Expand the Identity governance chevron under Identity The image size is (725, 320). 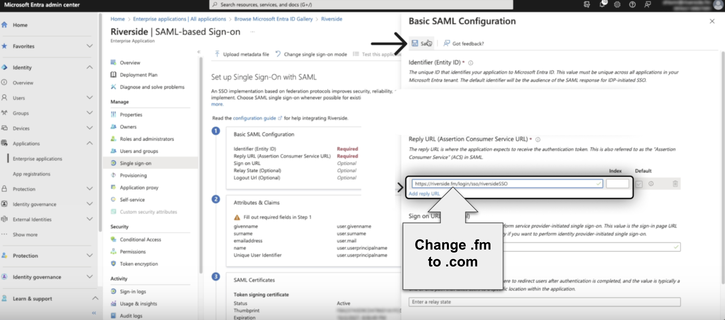(x=89, y=204)
